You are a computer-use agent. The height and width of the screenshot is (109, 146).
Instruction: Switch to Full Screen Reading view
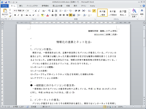point(108,107)
